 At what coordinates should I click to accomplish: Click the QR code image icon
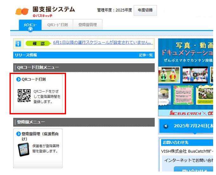click(x=24, y=96)
